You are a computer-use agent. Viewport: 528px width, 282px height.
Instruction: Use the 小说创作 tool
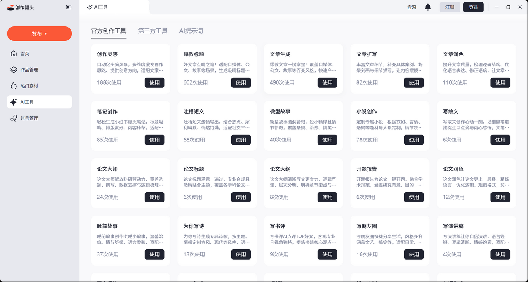tap(414, 140)
